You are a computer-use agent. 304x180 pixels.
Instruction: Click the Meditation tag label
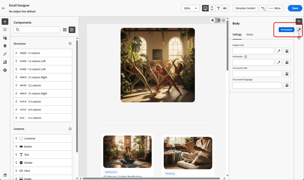tap(111, 172)
